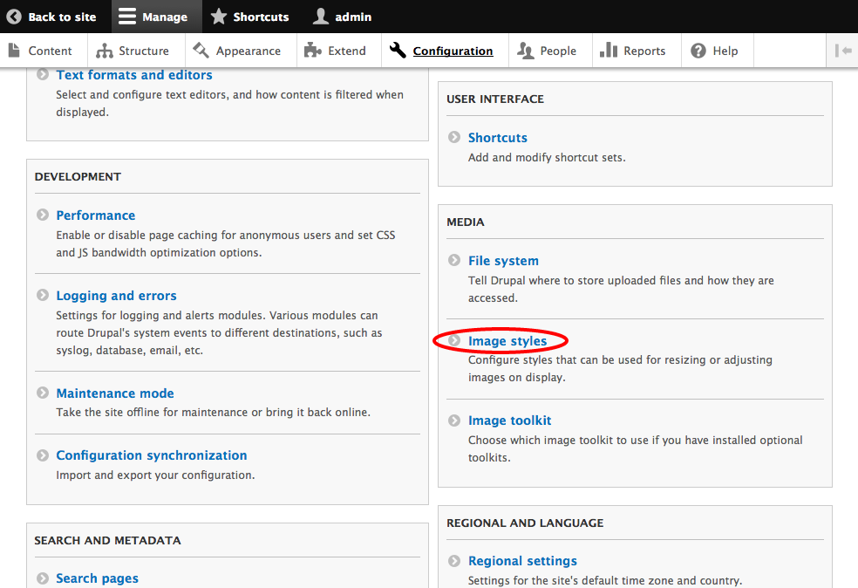Screen dimensions: 858x588
Task: Toggle toolbar orientation at right edge
Action: [842, 51]
